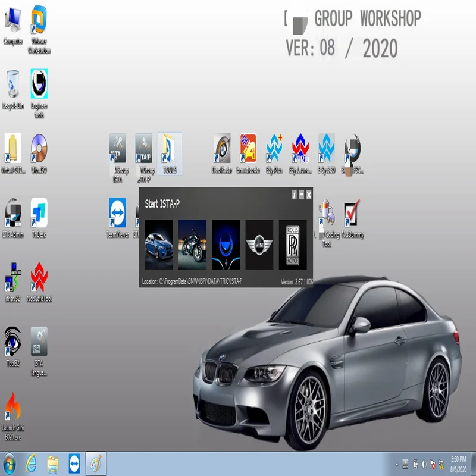Minimize the Start ISTA-P launcher
Screen dimensions: 476x476
point(302,195)
